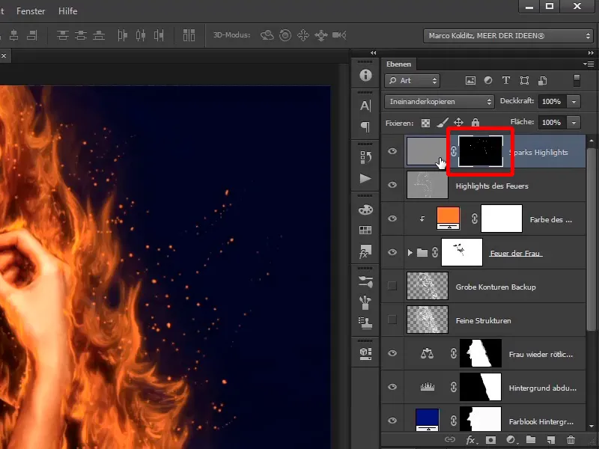Show the Grobe Konturen Backup layer
The width and height of the screenshot is (599, 449).
point(392,287)
